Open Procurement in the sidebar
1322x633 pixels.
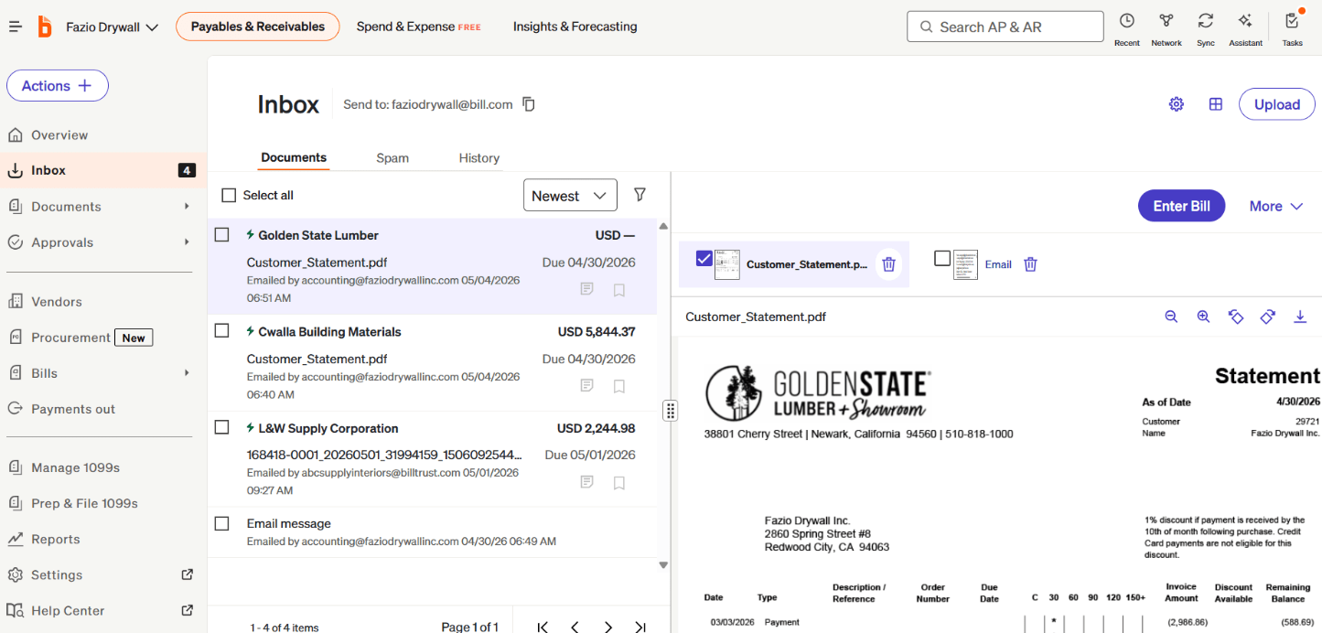[70, 338]
